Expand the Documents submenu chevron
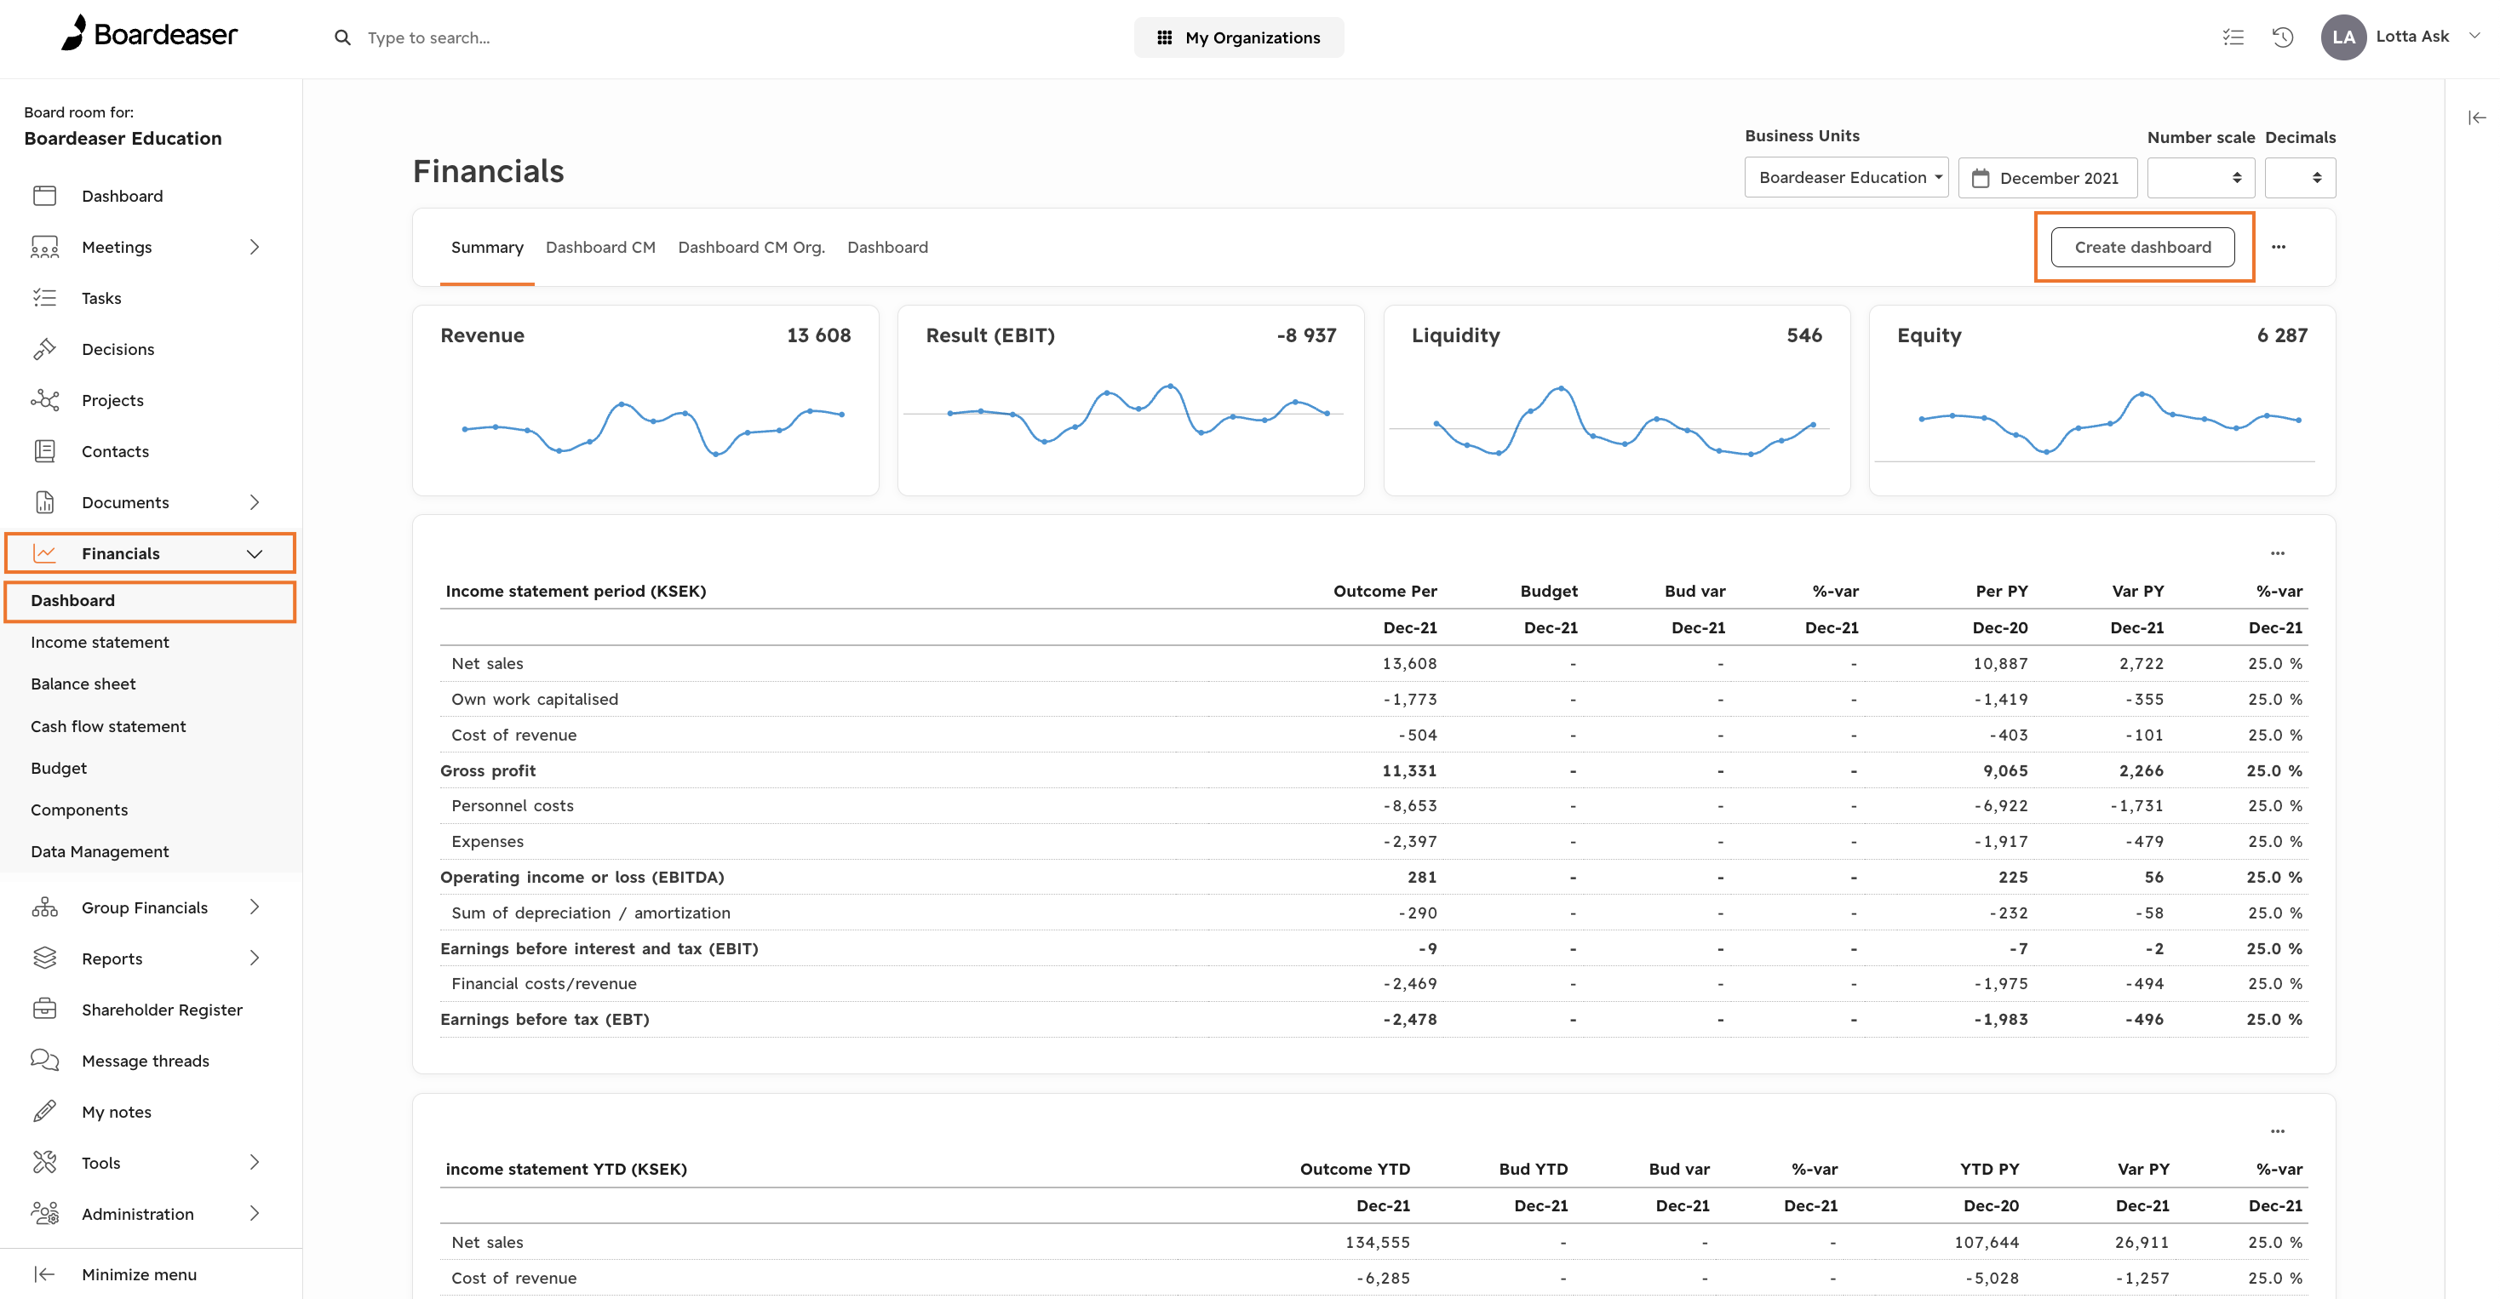The height and width of the screenshot is (1299, 2500). pos(255,502)
